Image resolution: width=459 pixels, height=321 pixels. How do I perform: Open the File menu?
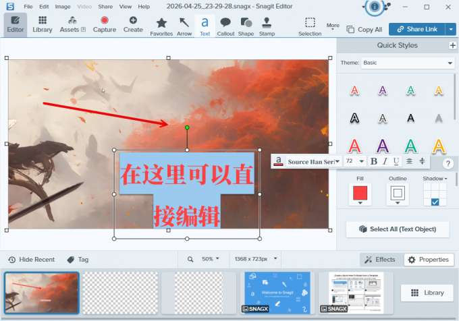tap(28, 7)
